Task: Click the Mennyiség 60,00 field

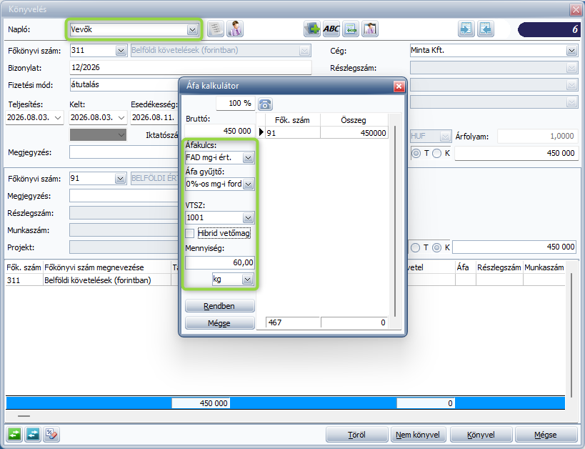Action: coord(220,262)
